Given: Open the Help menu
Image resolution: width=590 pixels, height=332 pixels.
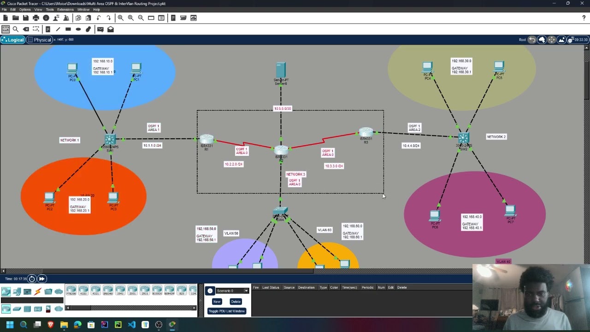Looking at the screenshot, I should pyautogui.click(x=96, y=10).
